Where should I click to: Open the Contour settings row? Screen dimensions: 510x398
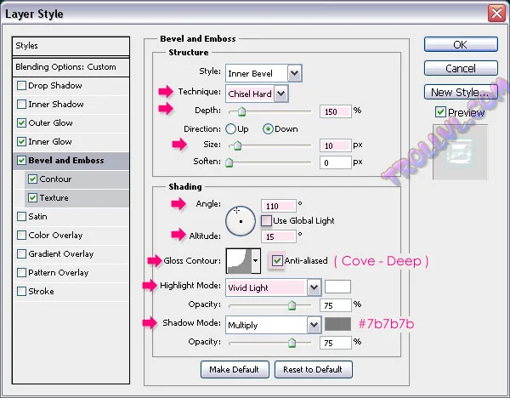tap(76, 179)
